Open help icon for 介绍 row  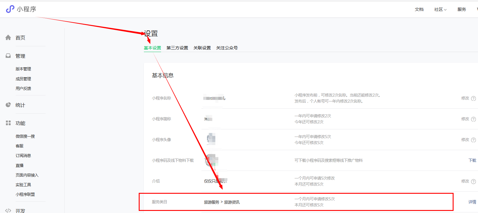pyautogui.click(x=473, y=181)
